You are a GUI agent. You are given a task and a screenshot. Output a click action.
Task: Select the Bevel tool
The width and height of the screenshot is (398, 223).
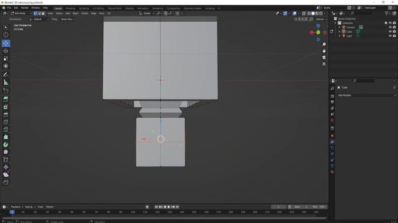(6, 115)
